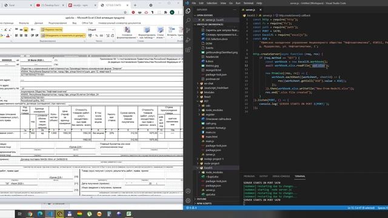The height and width of the screenshot is (218, 388).
Task: Open the Explorer panel more actions menu
Action: point(235,10)
